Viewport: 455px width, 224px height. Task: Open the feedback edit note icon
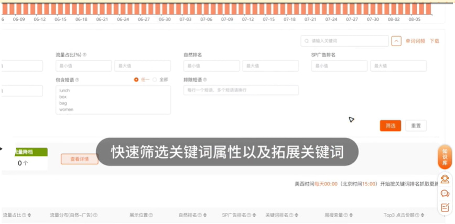445,207
